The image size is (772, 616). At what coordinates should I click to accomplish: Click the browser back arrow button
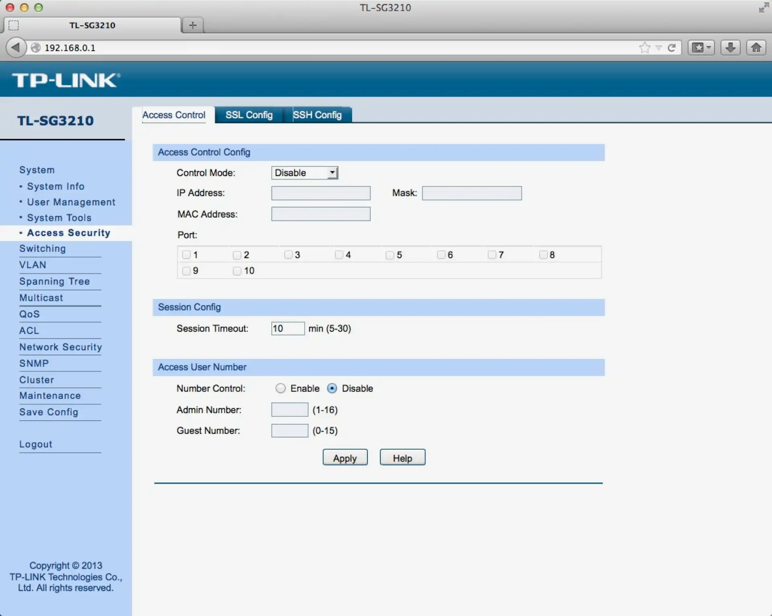click(16, 47)
